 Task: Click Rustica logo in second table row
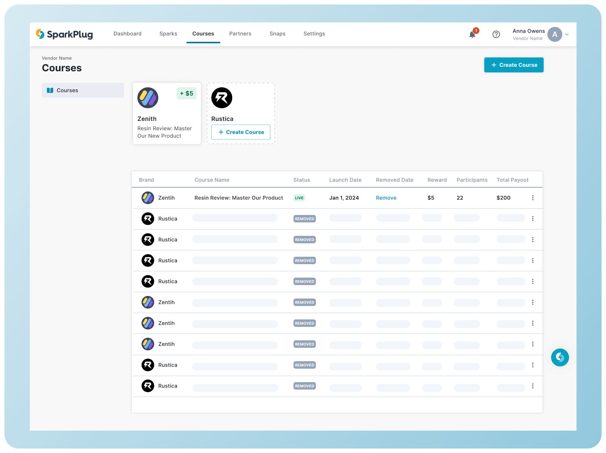pos(148,219)
